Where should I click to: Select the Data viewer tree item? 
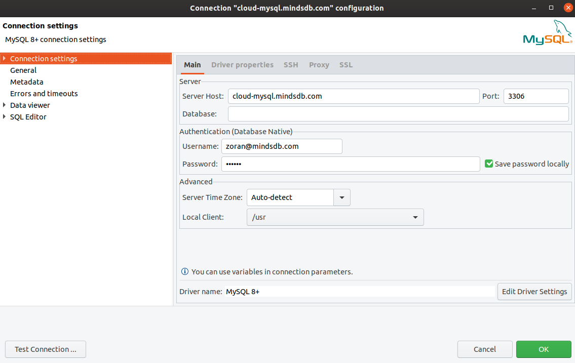pyautogui.click(x=30, y=105)
